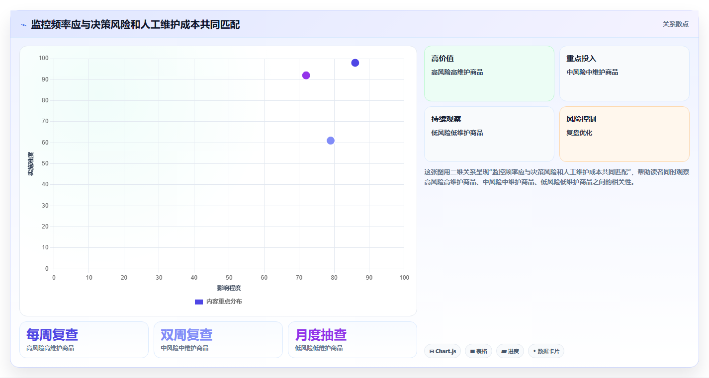Click the lightning icon beside the title
The height and width of the screenshot is (378, 709).
pos(24,24)
